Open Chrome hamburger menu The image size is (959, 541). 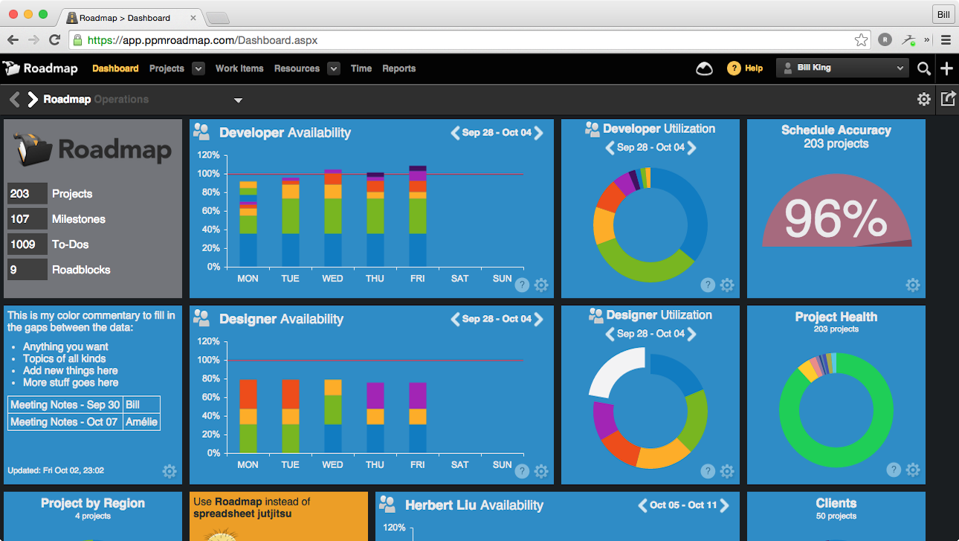click(946, 40)
